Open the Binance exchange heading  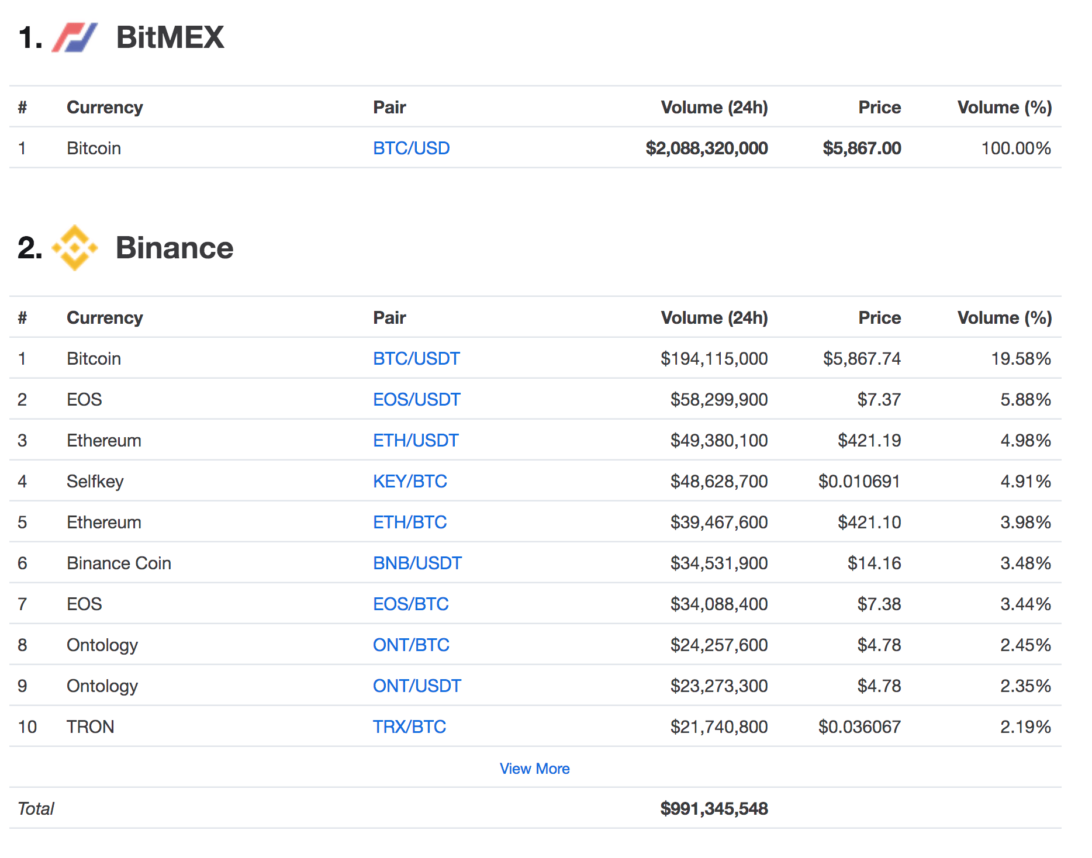click(x=174, y=248)
